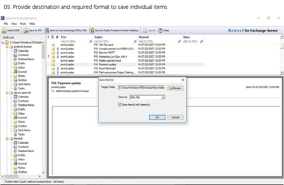Open ambrish kumar's Deleted Items folder

point(26,59)
